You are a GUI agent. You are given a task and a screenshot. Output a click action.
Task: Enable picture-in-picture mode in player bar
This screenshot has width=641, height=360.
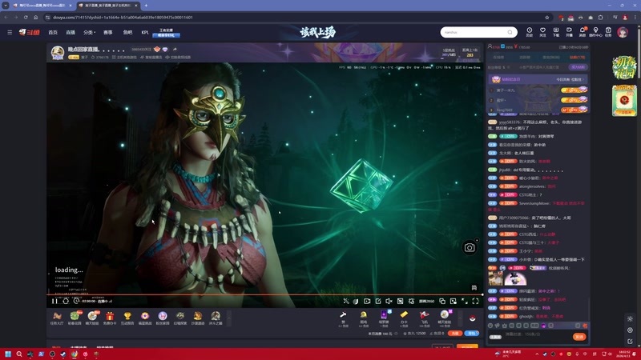click(x=454, y=302)
